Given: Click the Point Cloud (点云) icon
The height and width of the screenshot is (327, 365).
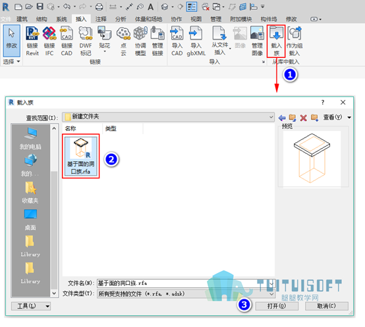Looking at the screenshot, I should coord(123,41).
